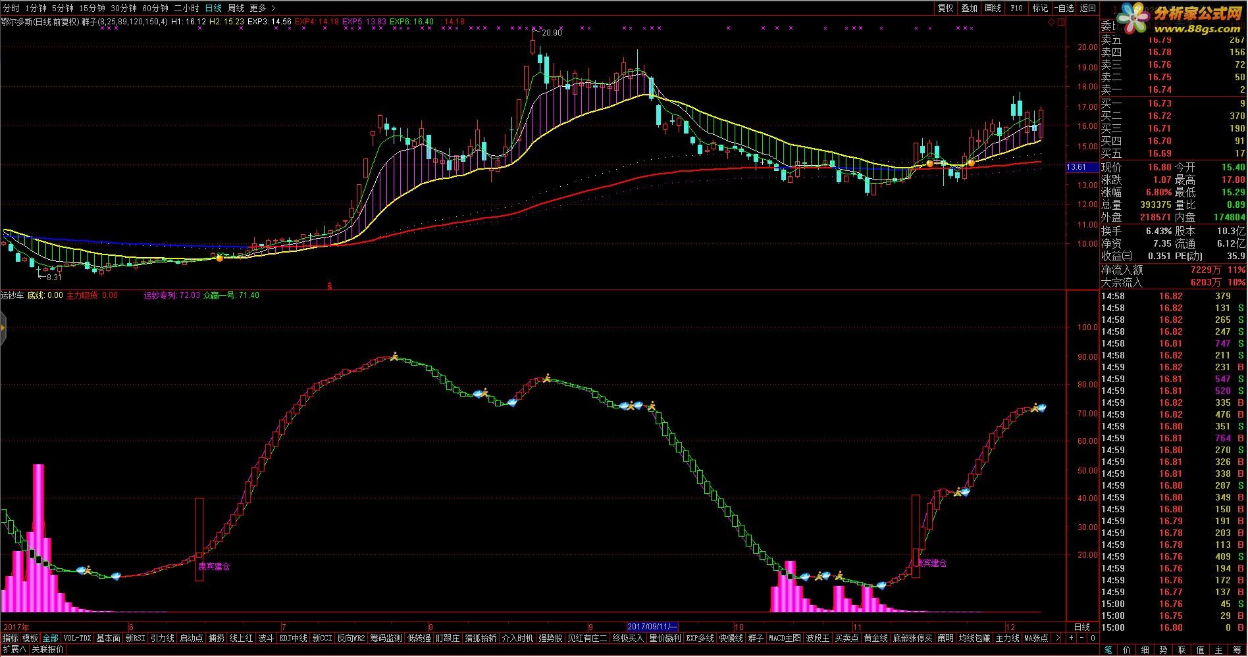This screenshot has width=1248, height=657.
Task: Select the 反向WR2 indicator
Action: coord(351,638)
